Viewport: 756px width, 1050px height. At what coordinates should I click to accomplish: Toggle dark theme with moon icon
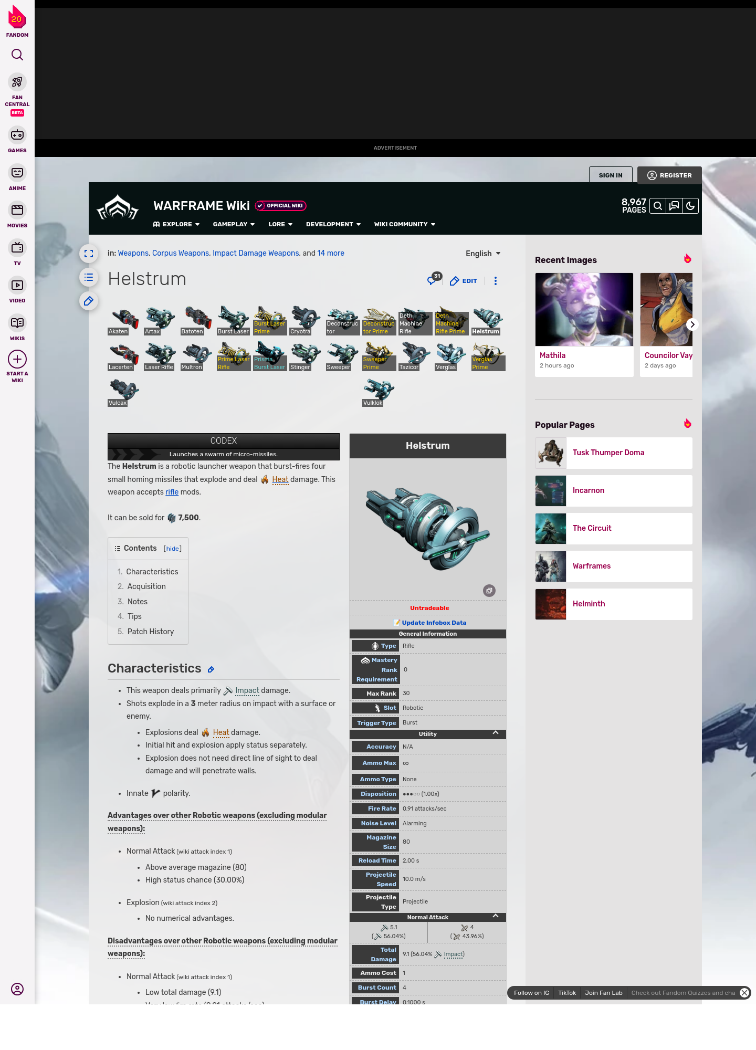click(x=690, y=206)
